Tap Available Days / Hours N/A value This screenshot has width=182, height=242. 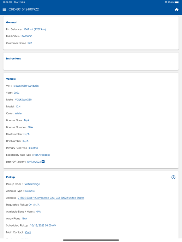(x=38, y=212)
